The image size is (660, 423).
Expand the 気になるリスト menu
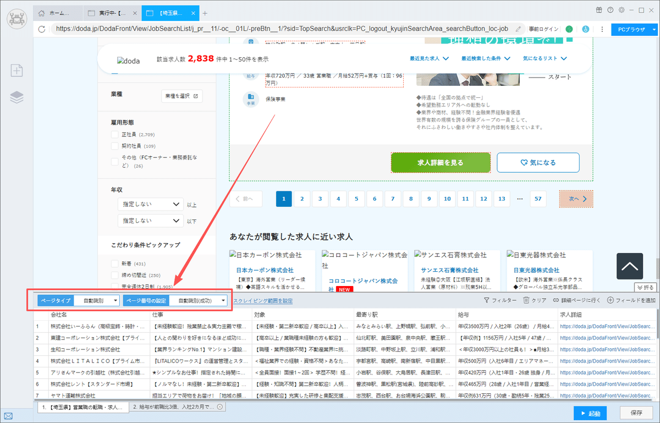(544, 58)
